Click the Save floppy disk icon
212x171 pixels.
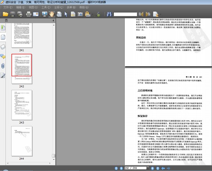(x=13, y=14)
